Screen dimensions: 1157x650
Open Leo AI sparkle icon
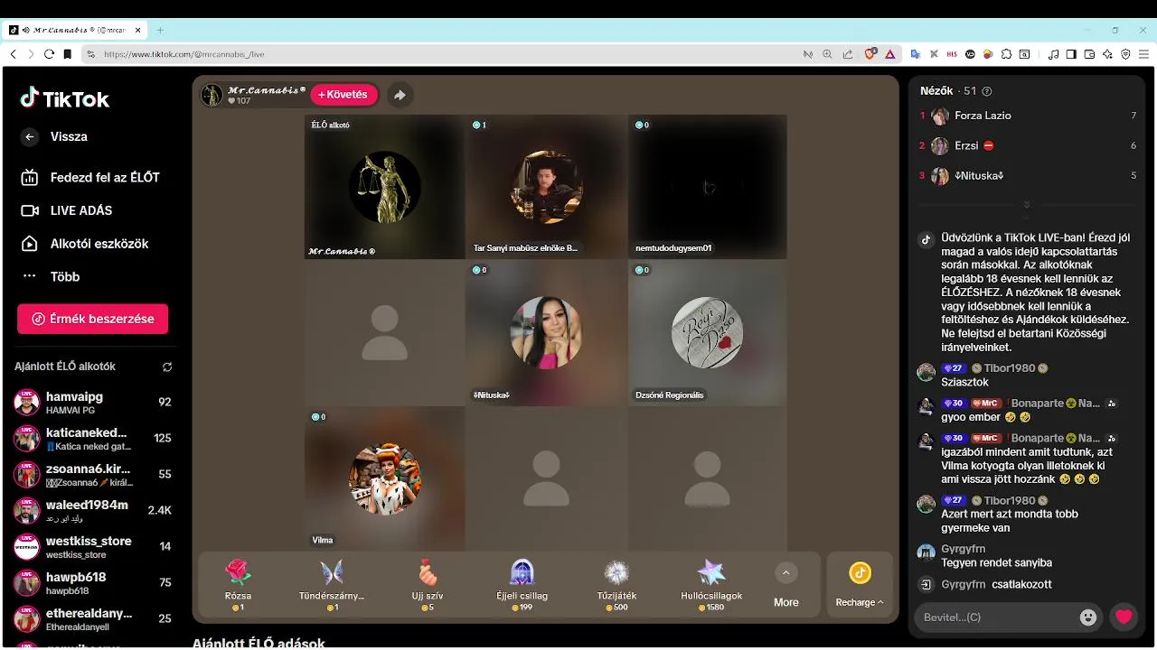(x=1107, y=54)
